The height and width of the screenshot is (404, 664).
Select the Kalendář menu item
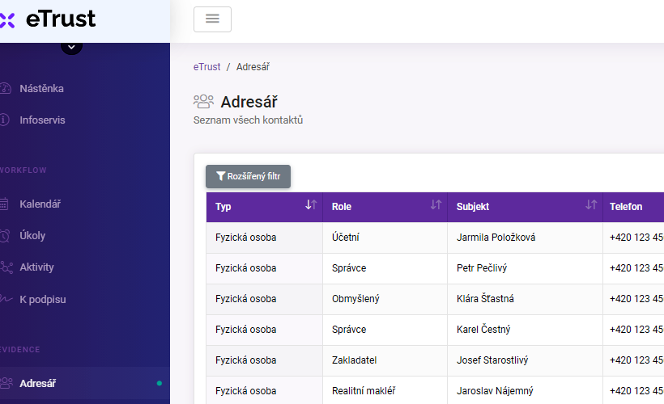point(40,204)
